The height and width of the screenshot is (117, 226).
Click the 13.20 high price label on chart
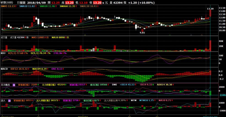[210, 9]
